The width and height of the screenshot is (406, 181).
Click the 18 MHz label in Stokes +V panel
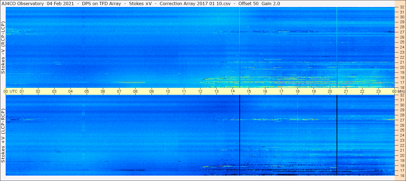[402, 165]
